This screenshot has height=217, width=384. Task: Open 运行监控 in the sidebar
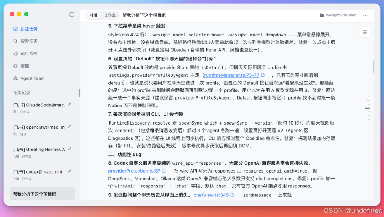pos(29,54)
